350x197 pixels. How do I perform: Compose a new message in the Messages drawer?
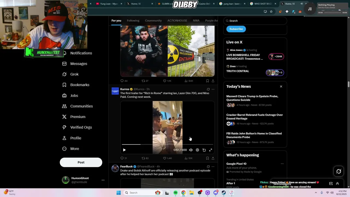(331, 184)
